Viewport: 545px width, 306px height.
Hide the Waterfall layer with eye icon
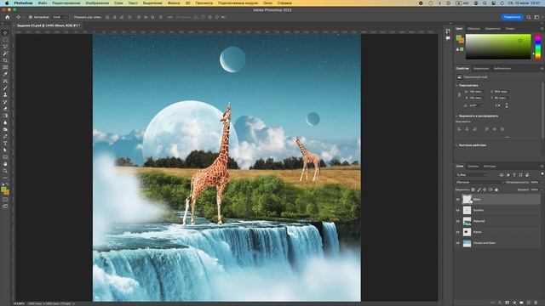pyautogui.click(x=458, y=221)
